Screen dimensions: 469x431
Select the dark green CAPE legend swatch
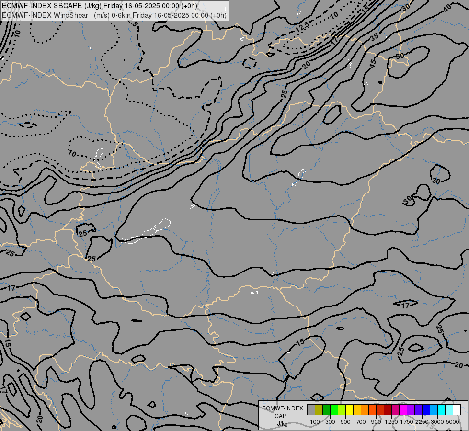pos(326,410)
